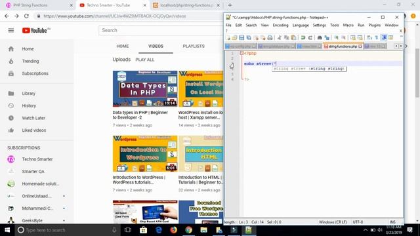Click the Find binoculars icon in Notepad++
The image size is (420, 236).
(x=320, y=37)
